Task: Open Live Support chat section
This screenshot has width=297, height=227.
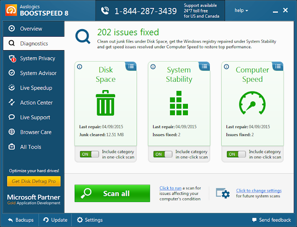Action: [34, 117]
